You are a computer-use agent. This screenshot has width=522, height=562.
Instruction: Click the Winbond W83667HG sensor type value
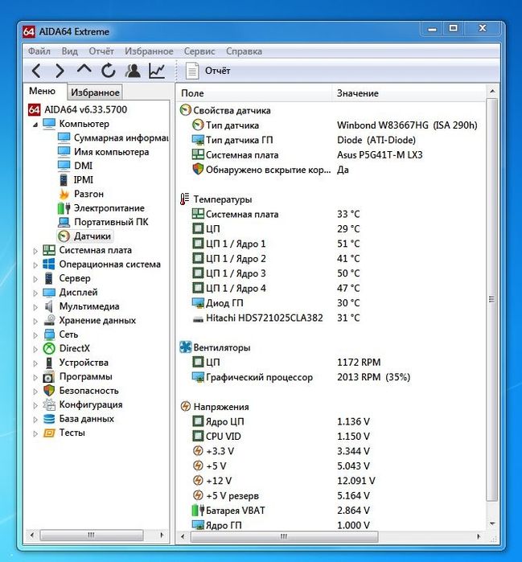pos(407,125)
